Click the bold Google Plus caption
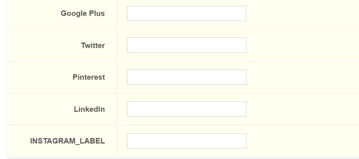 (x=83, y=13)
